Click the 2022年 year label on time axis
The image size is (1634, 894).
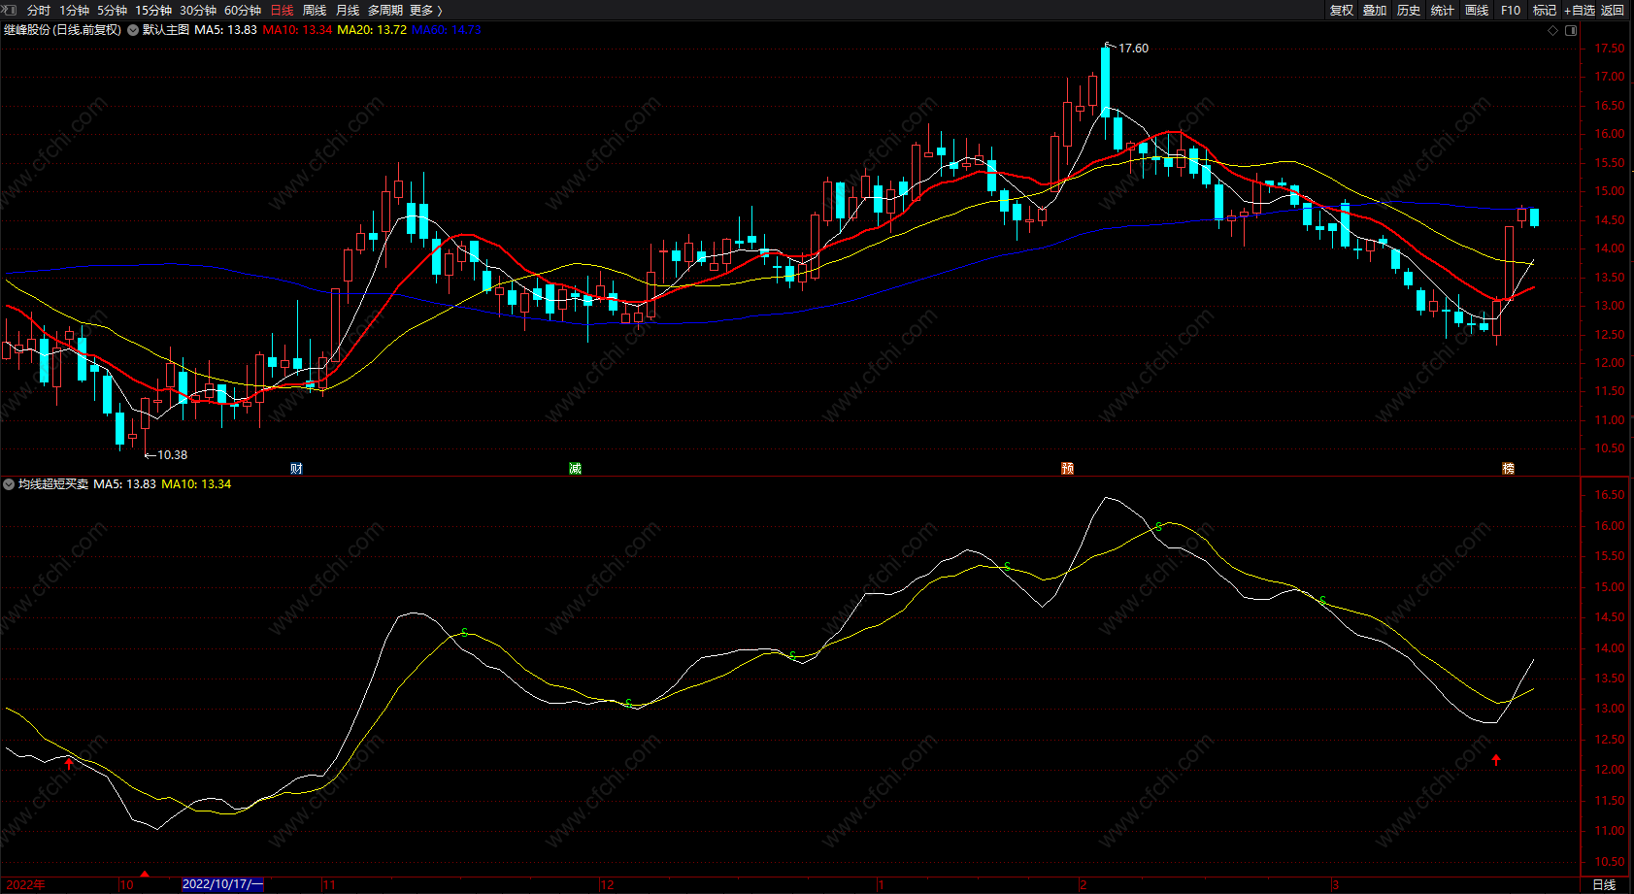[x=24, y=884]
